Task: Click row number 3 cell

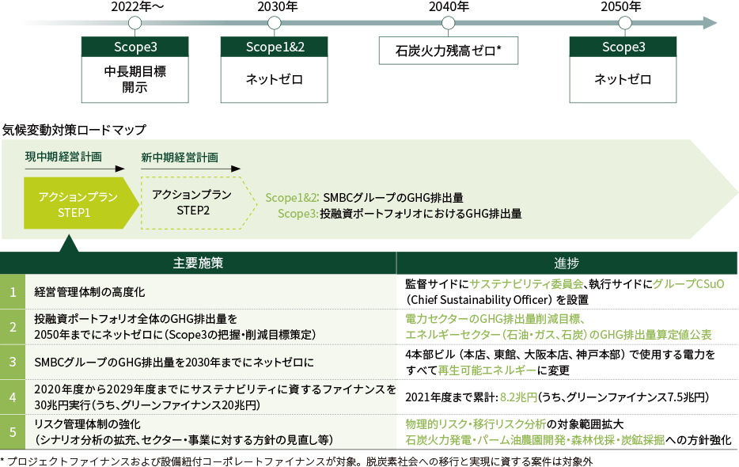Action: click(x=13, y=362)
